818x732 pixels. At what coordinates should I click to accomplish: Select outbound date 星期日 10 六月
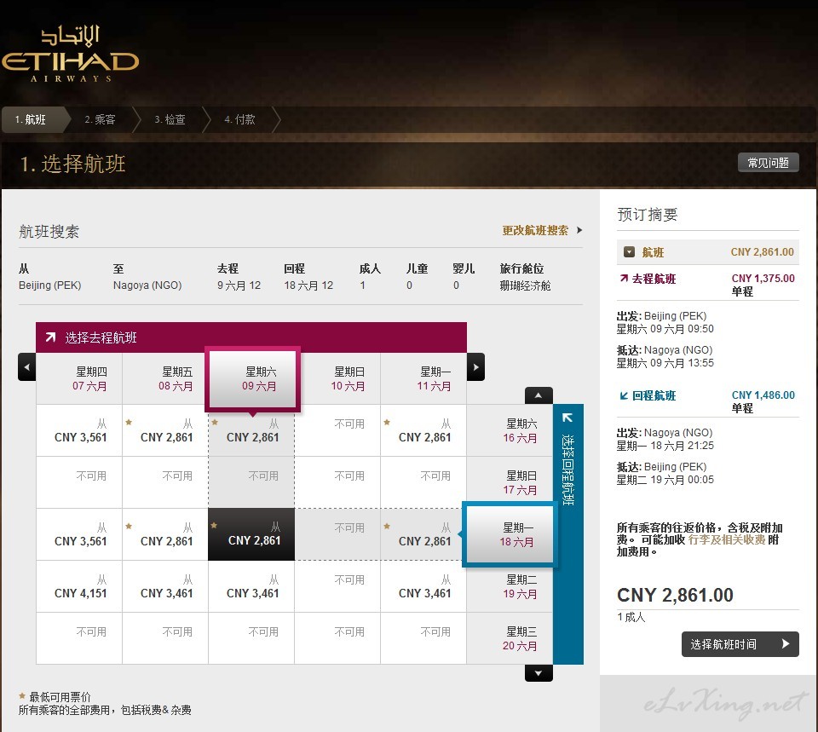click(x=337, y=379)
